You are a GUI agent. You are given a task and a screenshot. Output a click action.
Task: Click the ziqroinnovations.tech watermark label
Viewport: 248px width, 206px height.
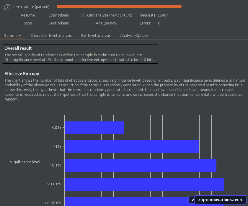[x=220, y=200]
